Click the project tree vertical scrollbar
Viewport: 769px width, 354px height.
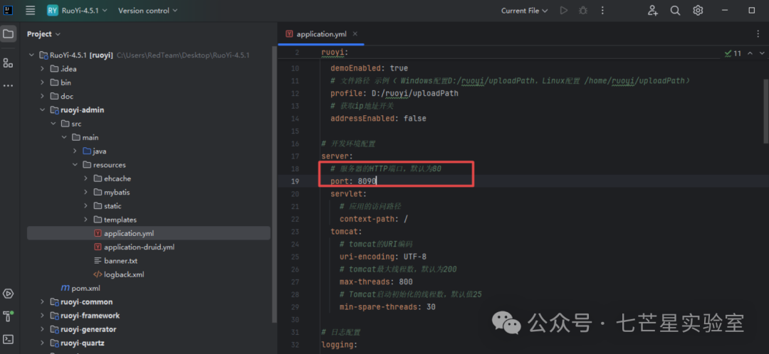[x=274, y=185]
